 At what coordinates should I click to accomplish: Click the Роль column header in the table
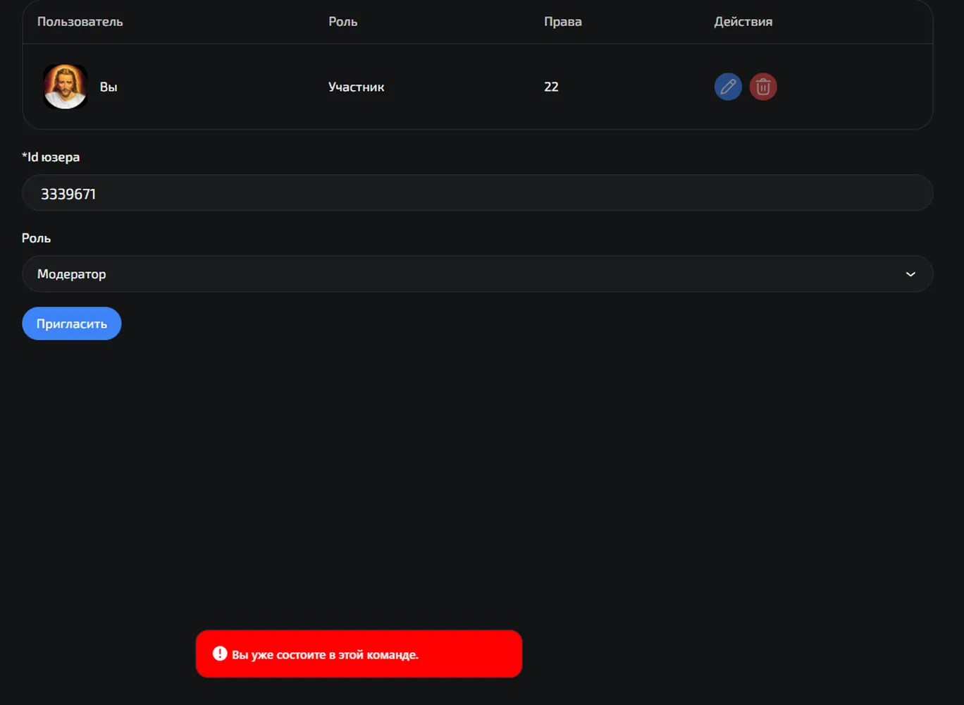tap(343, 22)
